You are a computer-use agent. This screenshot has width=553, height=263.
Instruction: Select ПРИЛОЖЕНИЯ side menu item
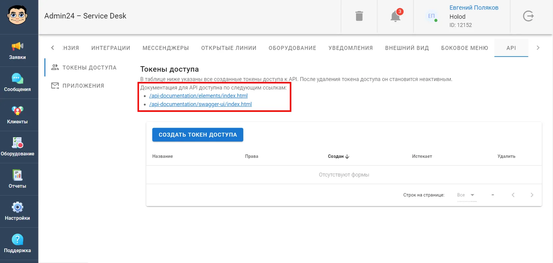click(x=78, y=86)
